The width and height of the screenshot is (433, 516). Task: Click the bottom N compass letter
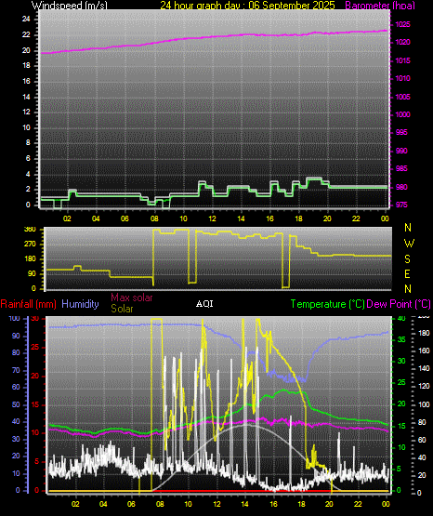click(x=408, y=289)
